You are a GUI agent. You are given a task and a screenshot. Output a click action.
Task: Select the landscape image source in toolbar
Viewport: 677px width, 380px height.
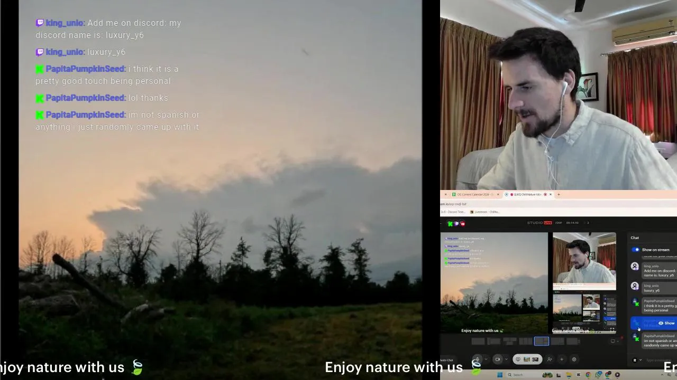pos(527,359)
